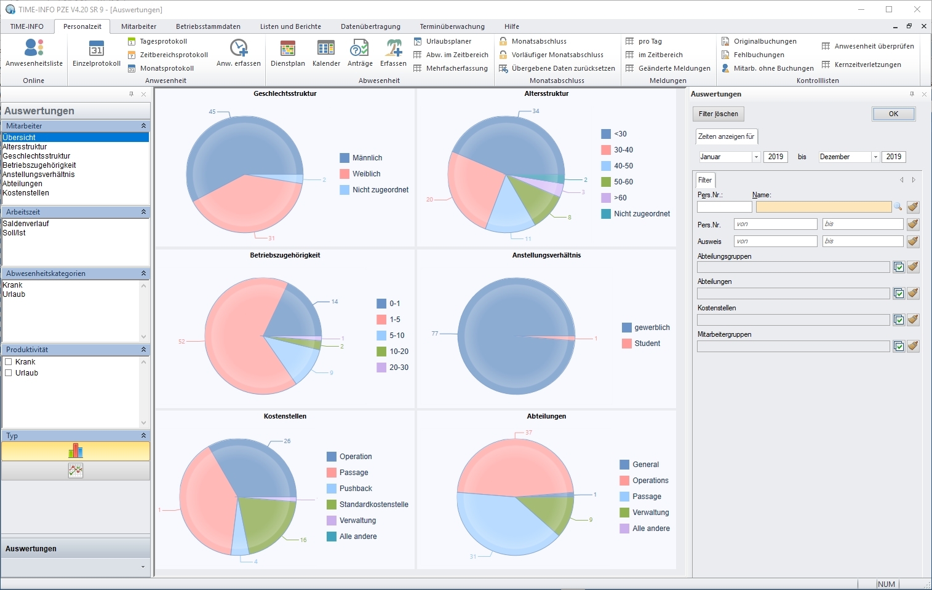Click the Männlich legend color swatch
This screenshot has height=590, width=932.
[x=345, y=158]
